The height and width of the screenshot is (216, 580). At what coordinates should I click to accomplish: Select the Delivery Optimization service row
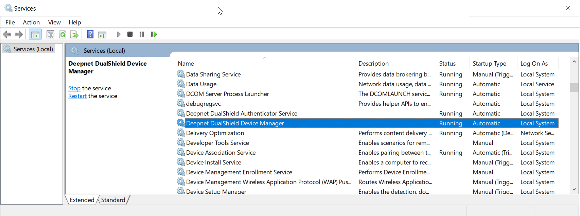pyautogui.click(x=215, y=133)
